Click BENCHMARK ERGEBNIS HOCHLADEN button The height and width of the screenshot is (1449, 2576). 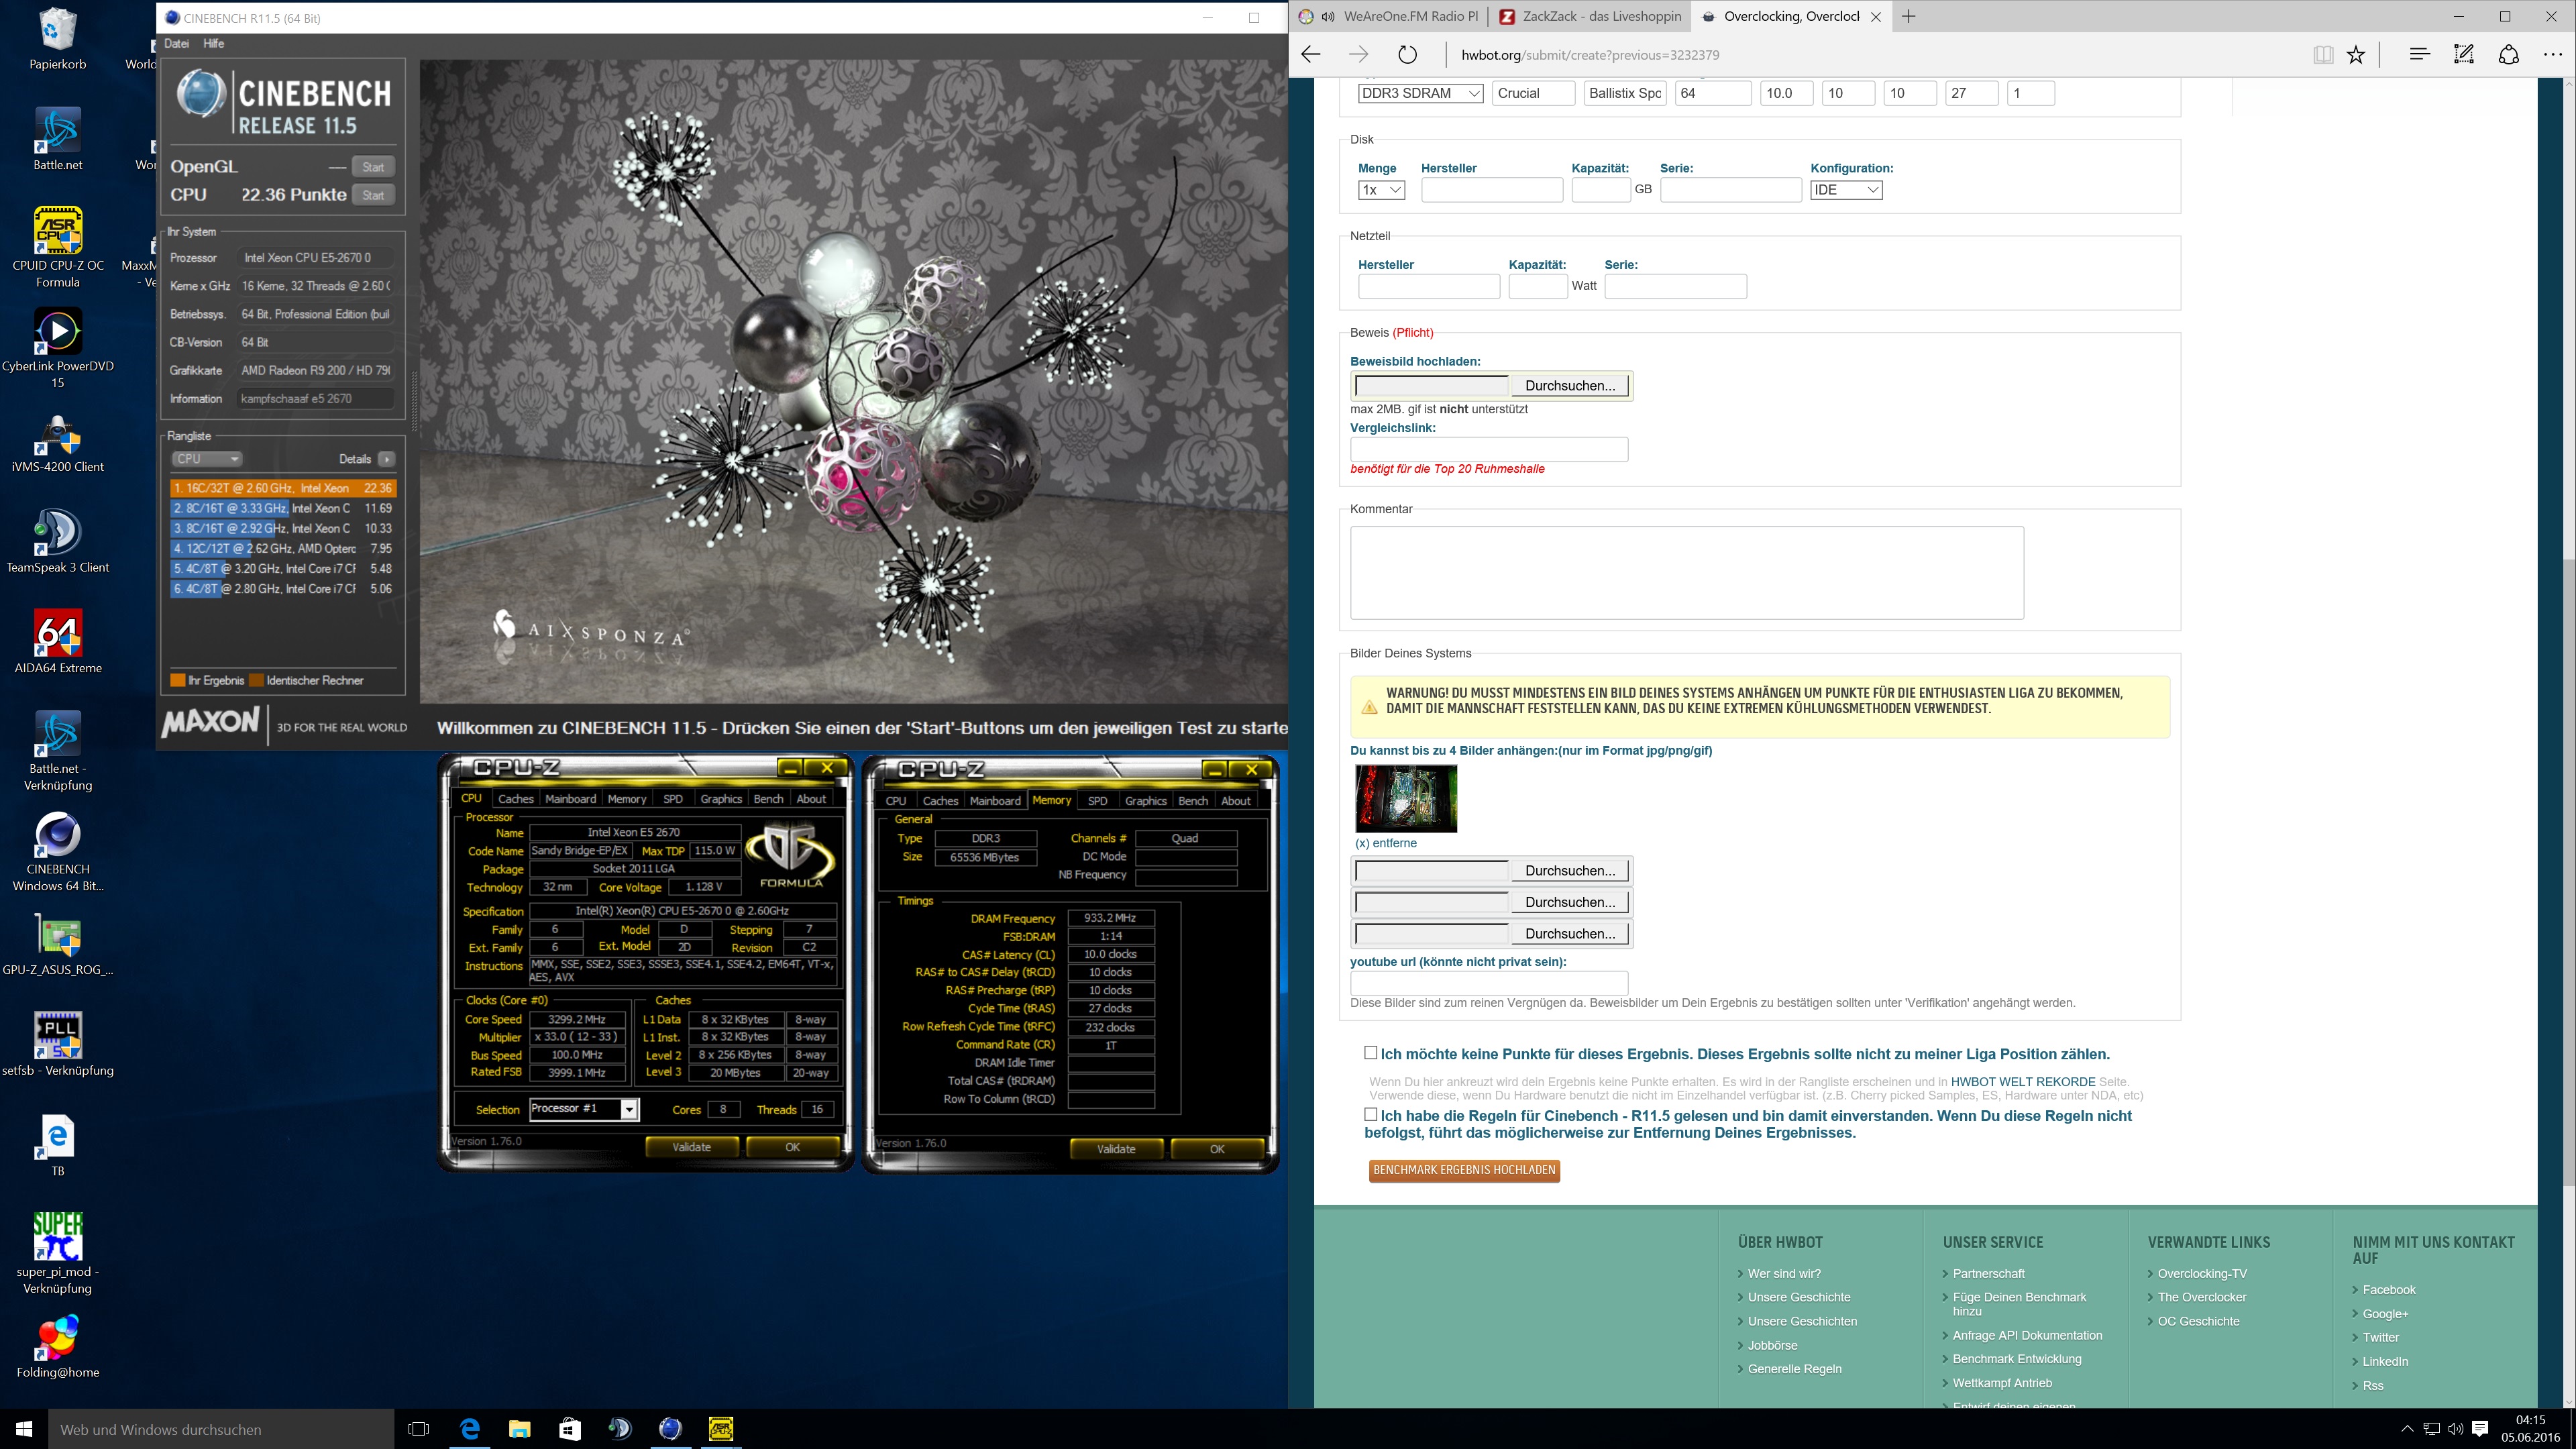[x=1464, y=1170]
